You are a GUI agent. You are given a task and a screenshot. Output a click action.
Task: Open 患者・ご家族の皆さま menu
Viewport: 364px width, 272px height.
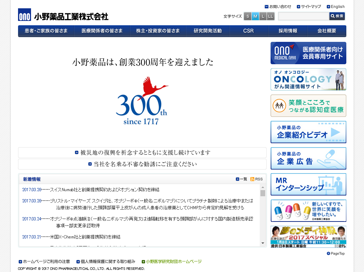[46, 31]
